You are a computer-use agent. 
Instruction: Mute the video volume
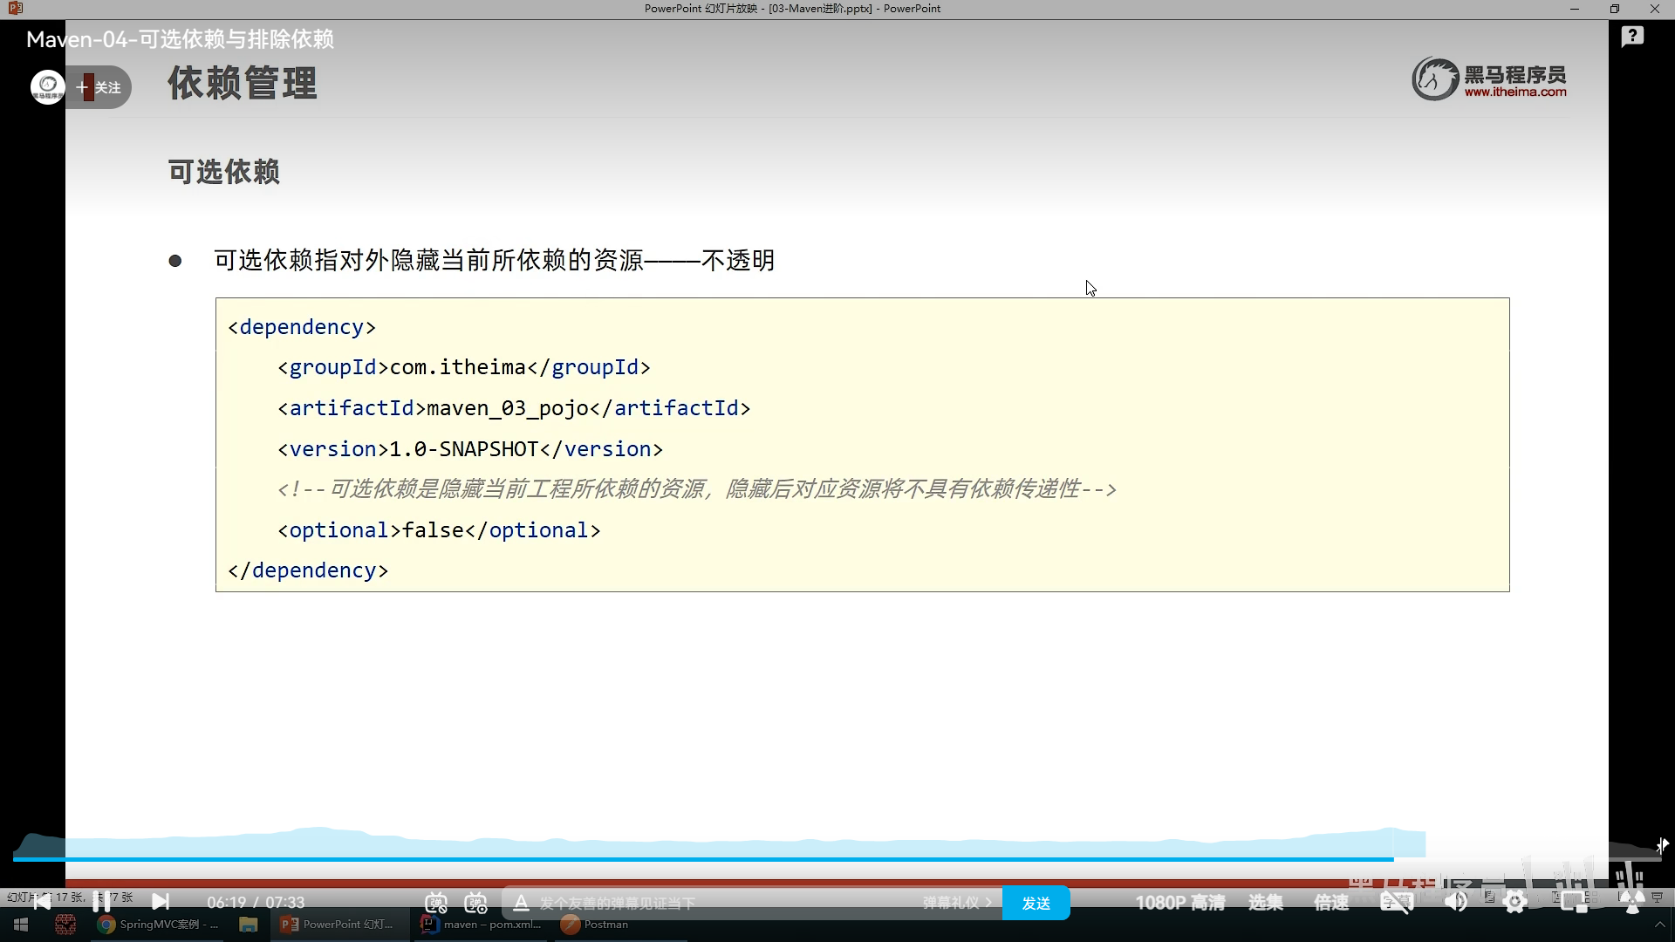(1455, 903)
